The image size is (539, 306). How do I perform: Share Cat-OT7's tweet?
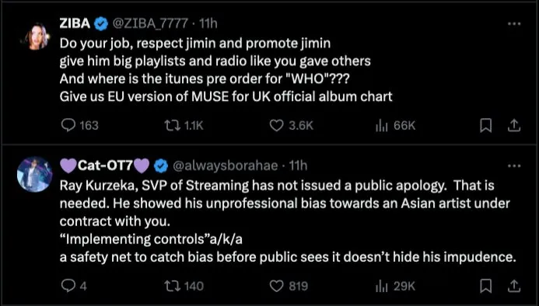[514, 286]
